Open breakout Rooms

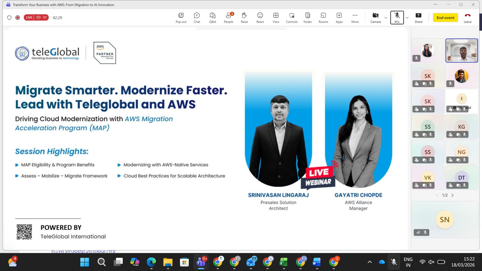coord(323,18)
